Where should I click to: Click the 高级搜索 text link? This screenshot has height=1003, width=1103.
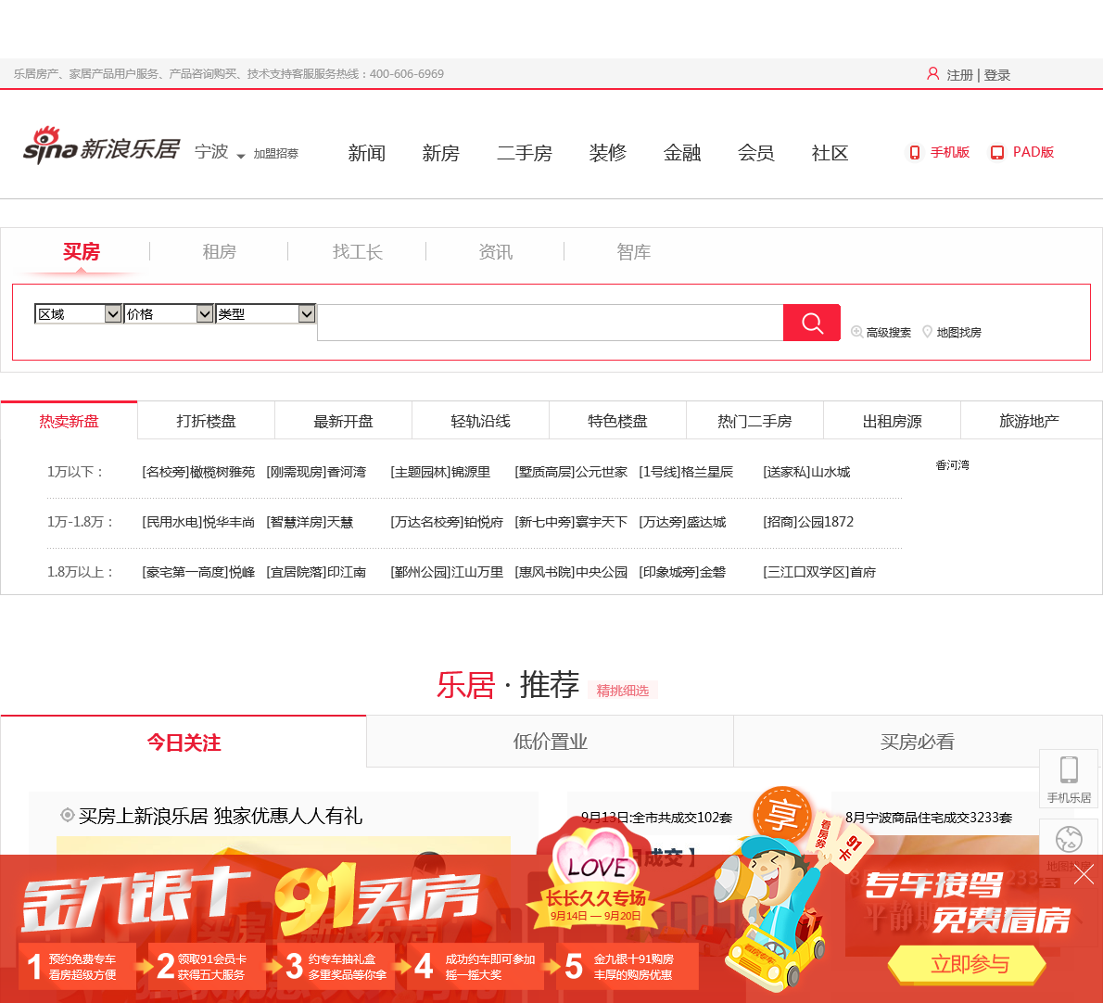coord(889,332)
